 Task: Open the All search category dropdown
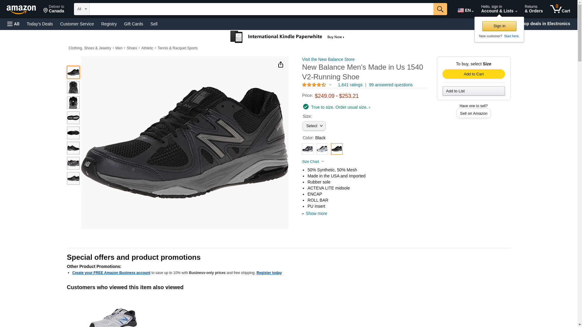pos(82,9)
